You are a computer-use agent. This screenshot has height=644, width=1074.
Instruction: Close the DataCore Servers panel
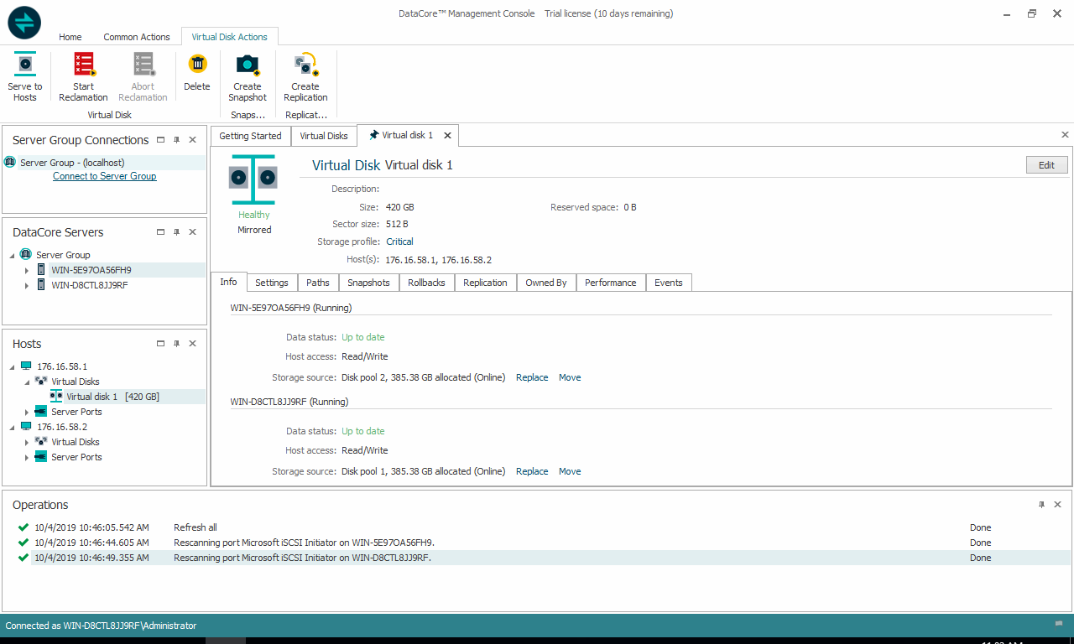[x=192, y=232]
